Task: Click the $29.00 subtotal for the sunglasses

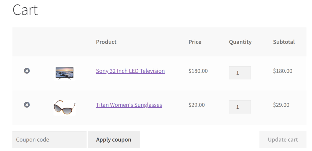Action: pyautogui.click(x=281, y=105)
